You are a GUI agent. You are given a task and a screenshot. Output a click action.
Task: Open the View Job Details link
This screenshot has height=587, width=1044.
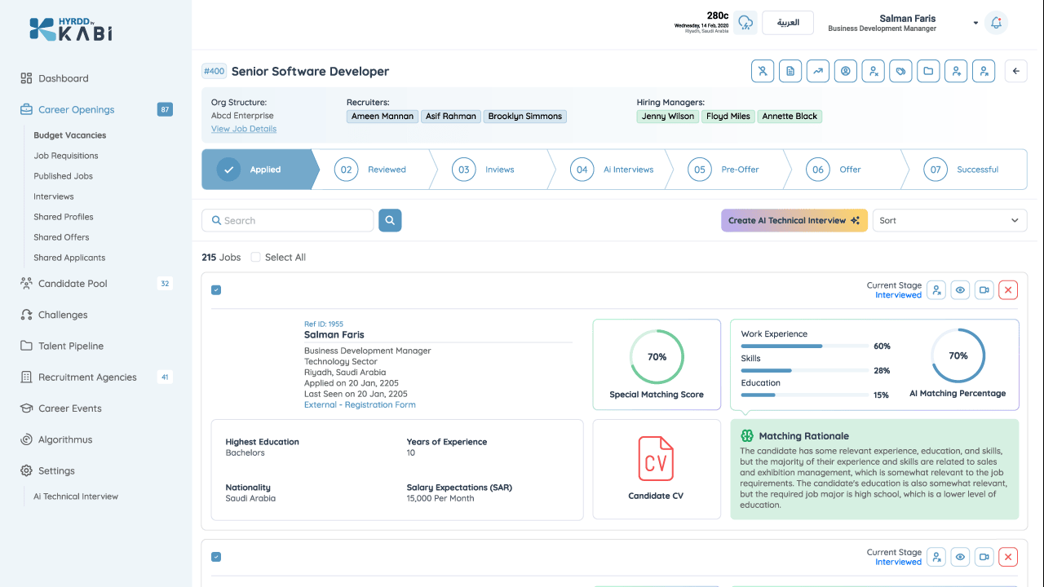coord(244,129)
